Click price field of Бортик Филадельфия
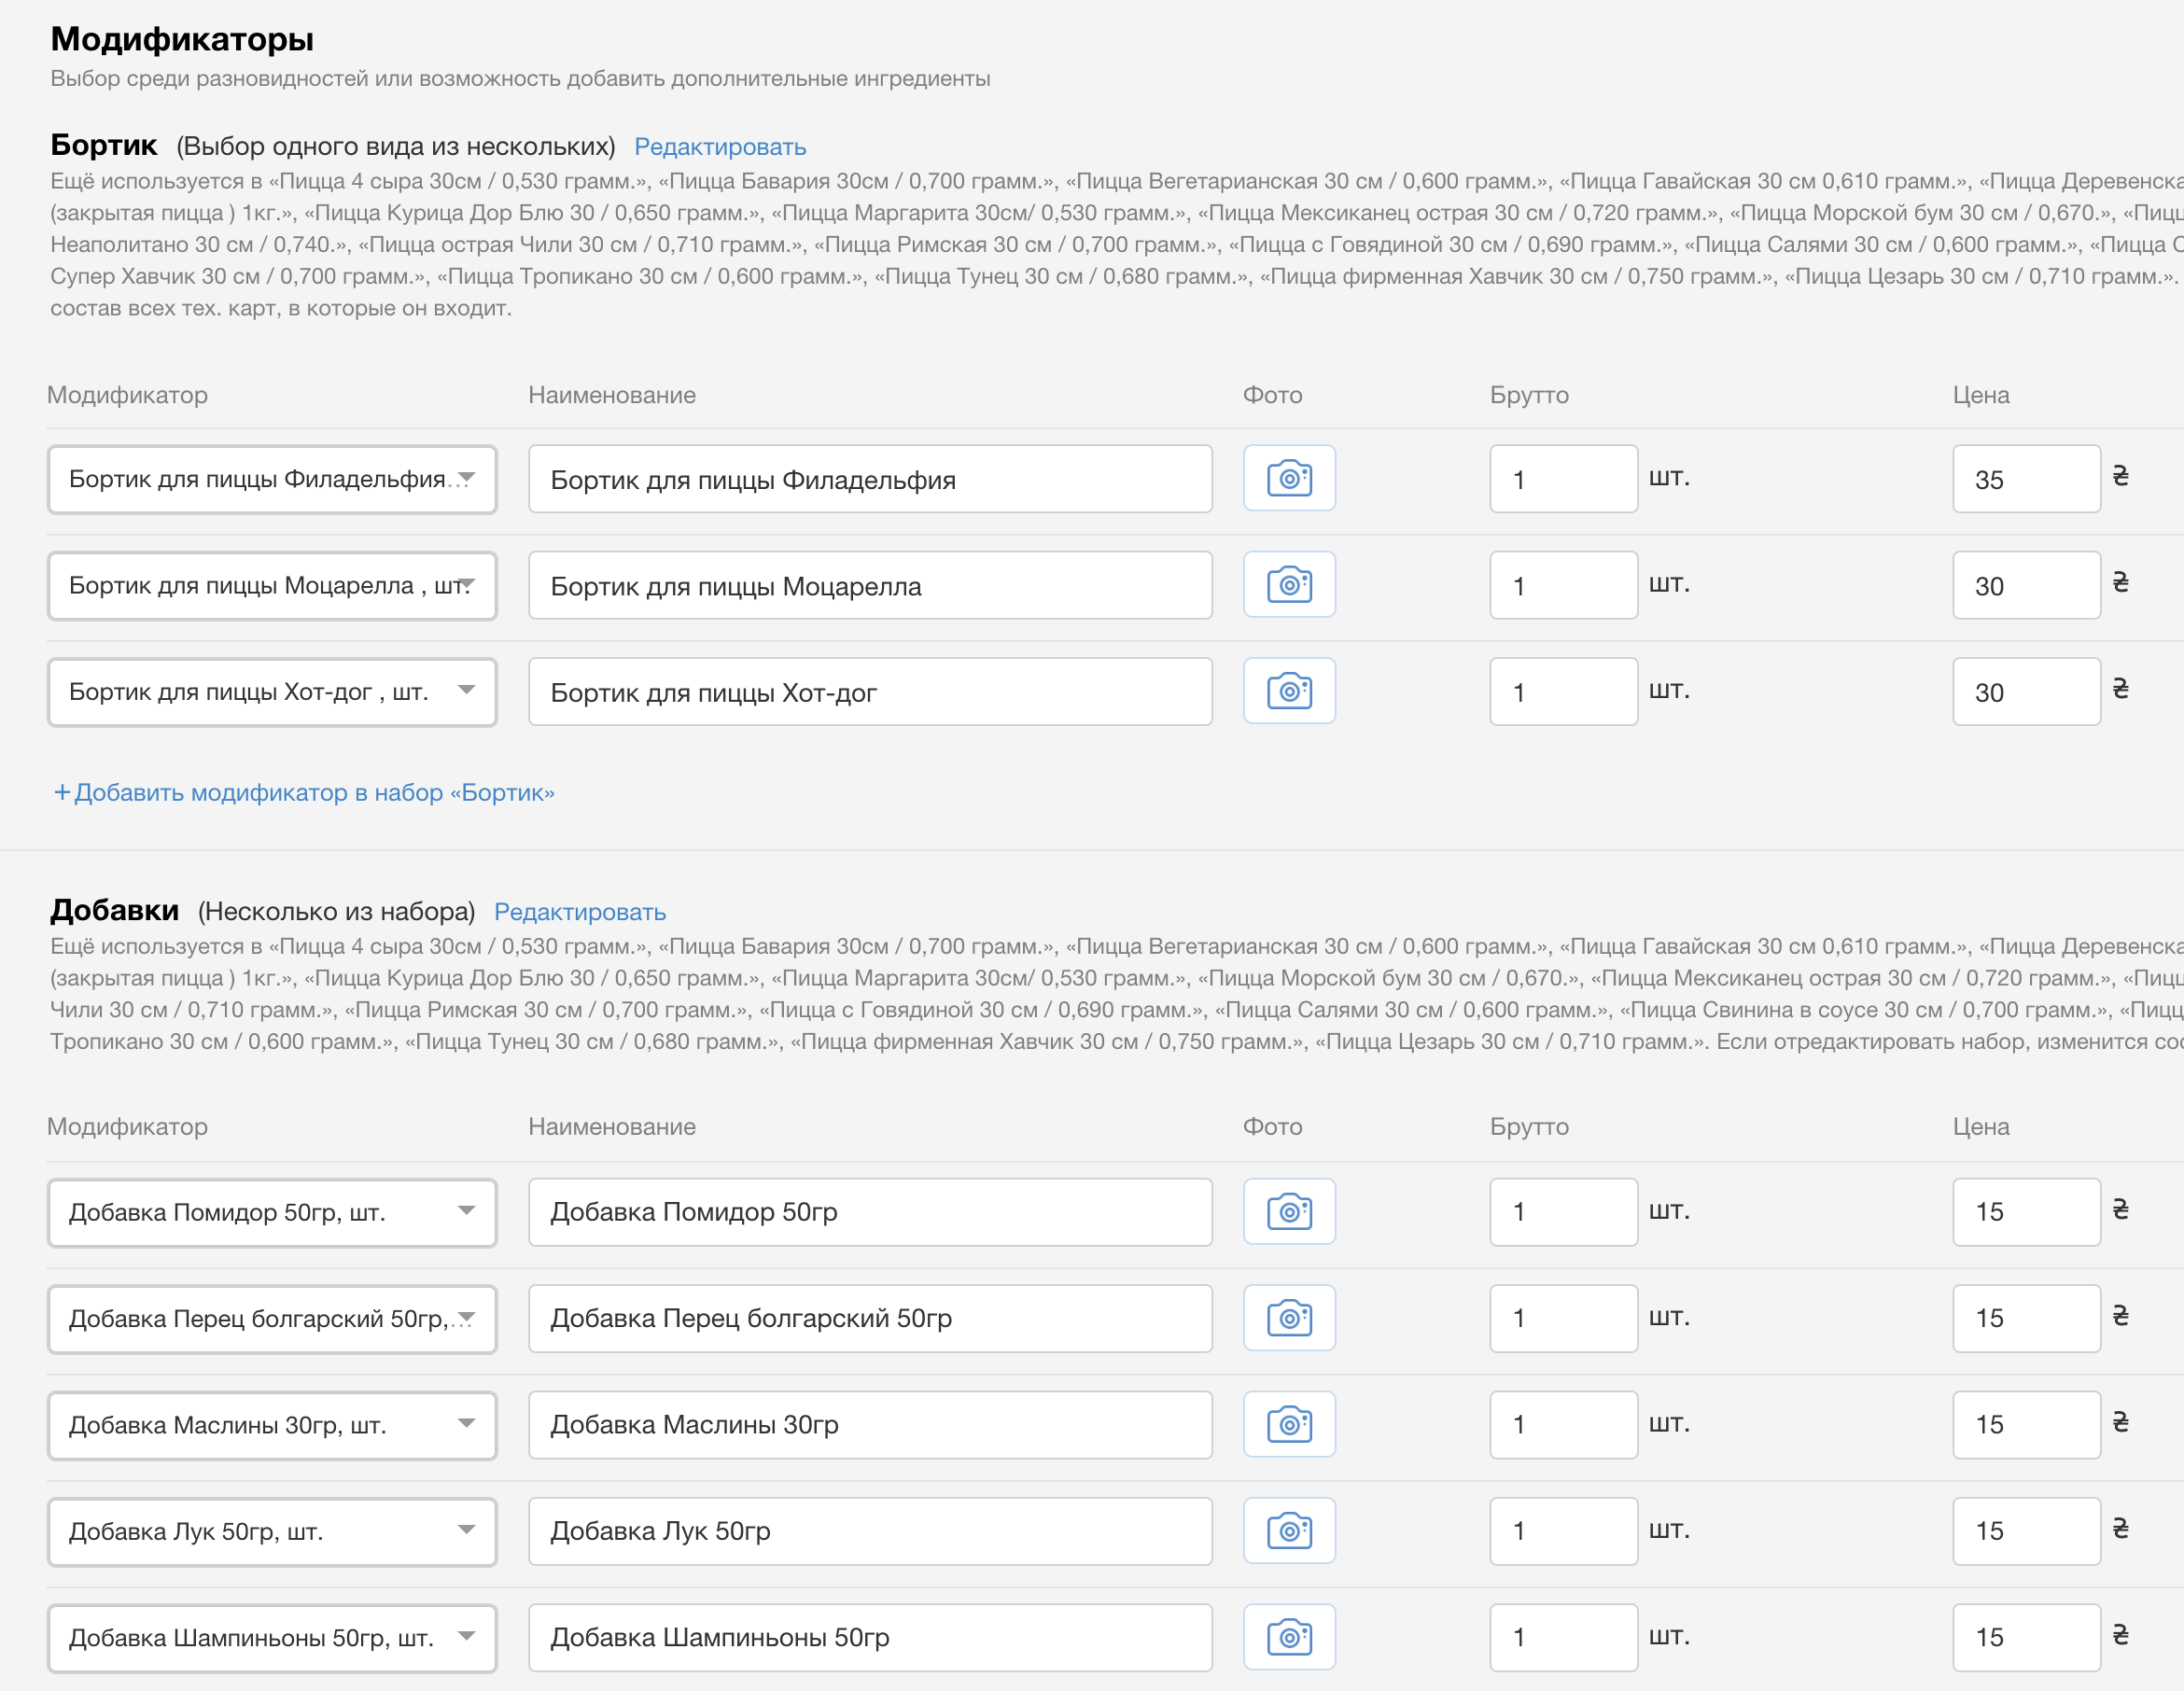Screen dimensions: 2184x1691 pyautogui.click(x=2025, y=479)
